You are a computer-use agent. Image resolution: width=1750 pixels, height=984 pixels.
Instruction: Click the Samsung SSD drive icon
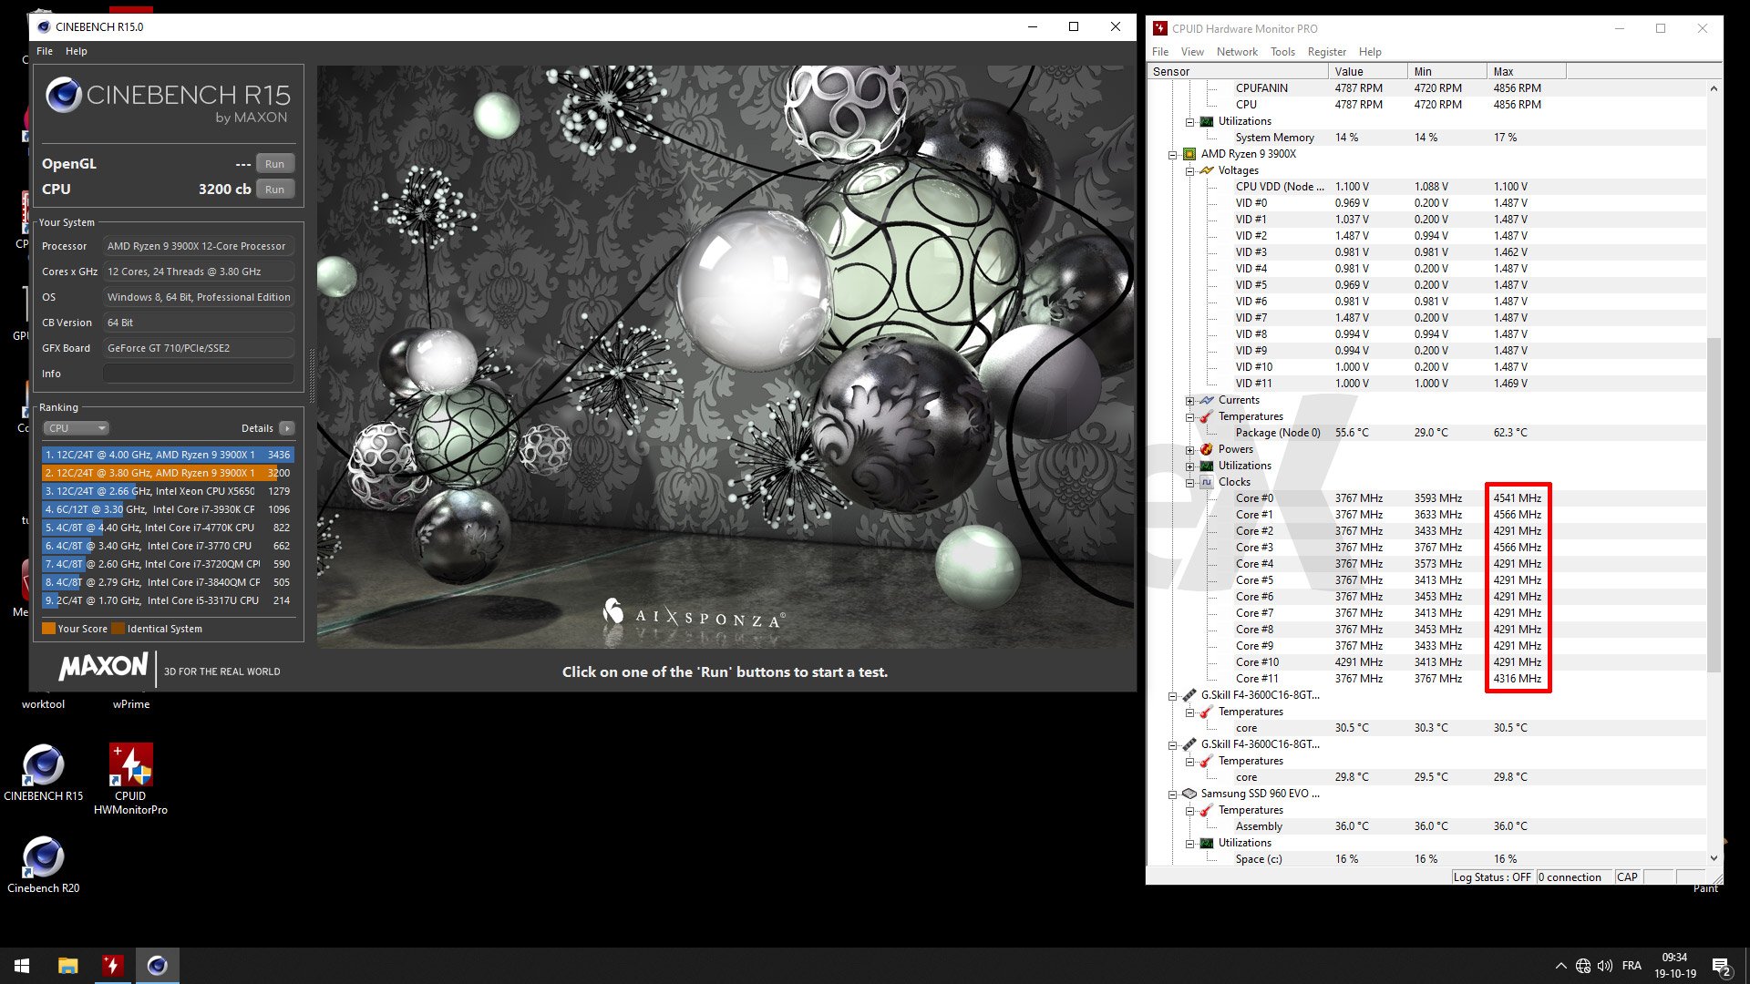point(1189,794)
